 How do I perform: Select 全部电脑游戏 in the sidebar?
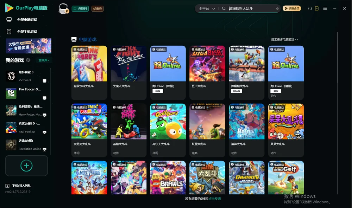tap(27, 20)
